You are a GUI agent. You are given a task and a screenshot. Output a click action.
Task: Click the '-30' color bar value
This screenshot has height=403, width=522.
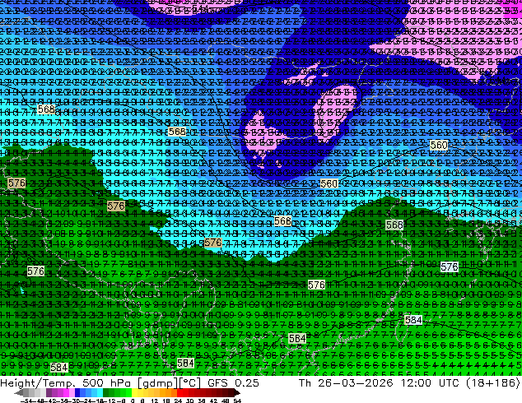(74, 401)
